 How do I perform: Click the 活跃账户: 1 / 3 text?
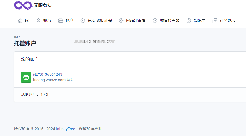point(35,94)
